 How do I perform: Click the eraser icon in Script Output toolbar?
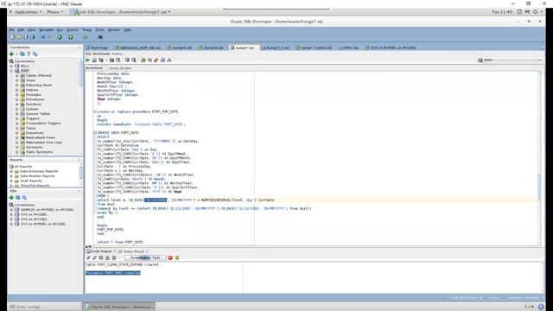(x=94, y=257)
